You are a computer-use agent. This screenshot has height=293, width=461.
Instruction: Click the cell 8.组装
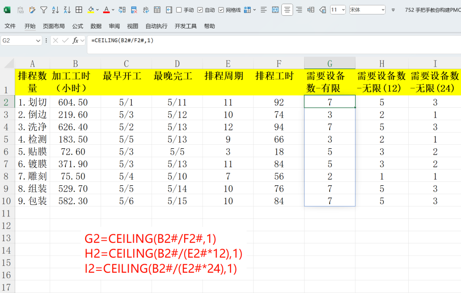point(32,188)
